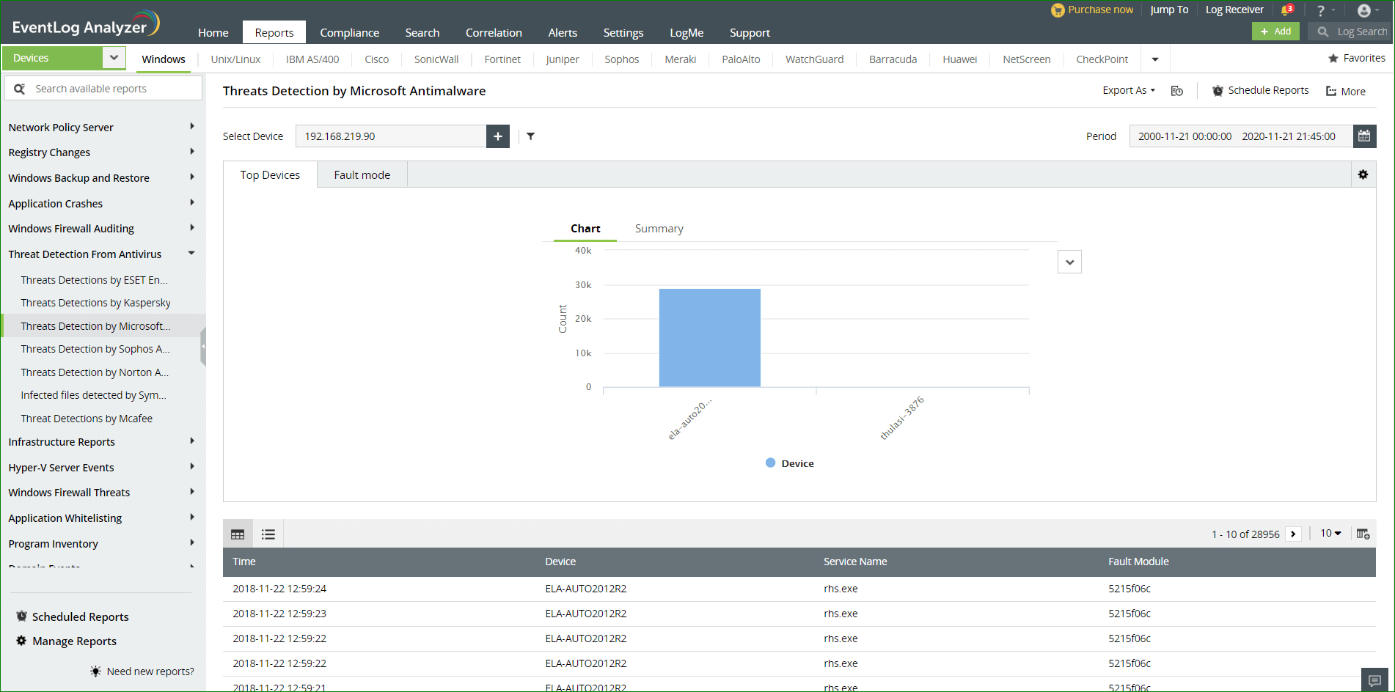Image resolution: width=1395 pixels, height=692 pixels.
Task: Select the Unix/Linux device tab
Action: (x=235, y=59)
